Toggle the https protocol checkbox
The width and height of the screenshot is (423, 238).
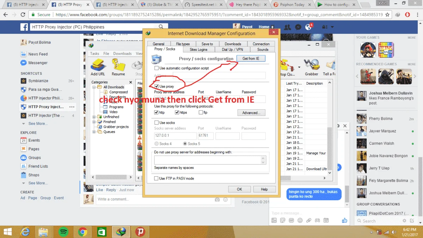point(177,112)
